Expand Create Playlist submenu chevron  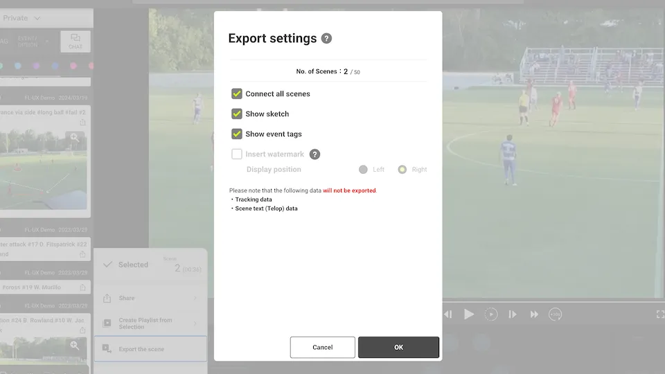click(x=195, y=323)
